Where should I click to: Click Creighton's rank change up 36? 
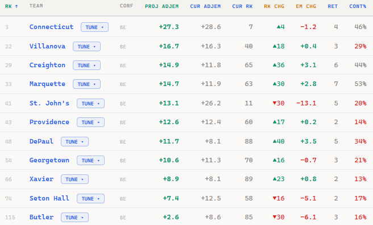tap(279, 65)
